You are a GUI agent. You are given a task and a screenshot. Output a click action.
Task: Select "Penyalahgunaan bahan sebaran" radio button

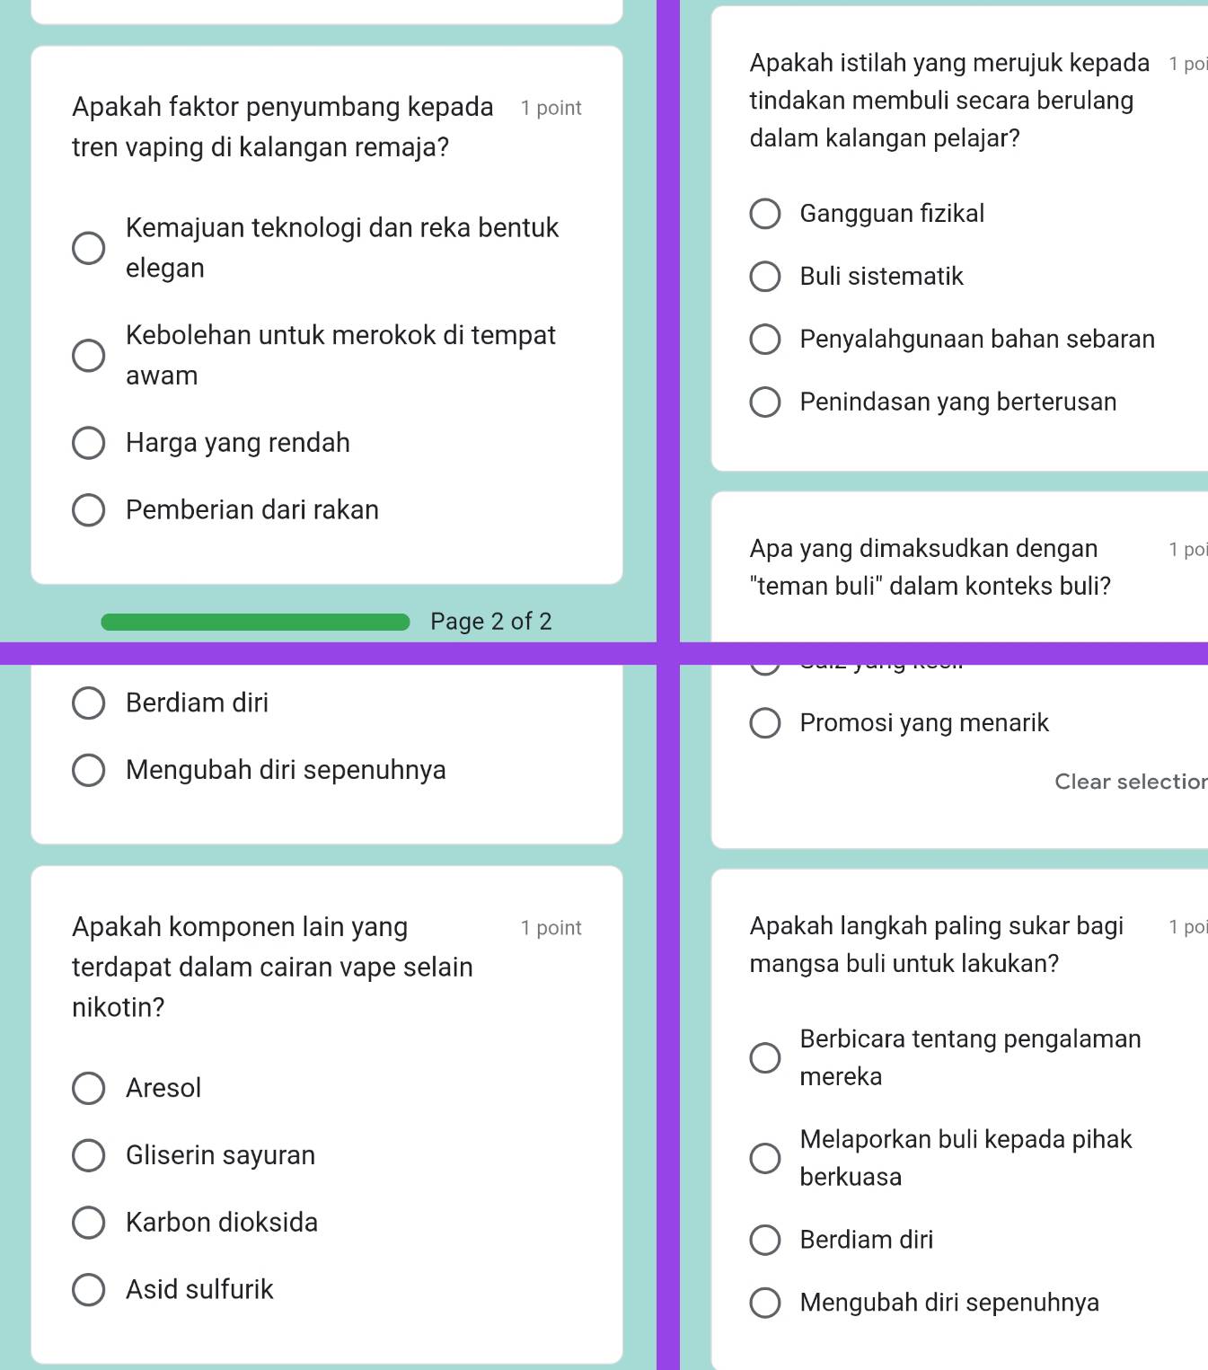tap(764, 340)
